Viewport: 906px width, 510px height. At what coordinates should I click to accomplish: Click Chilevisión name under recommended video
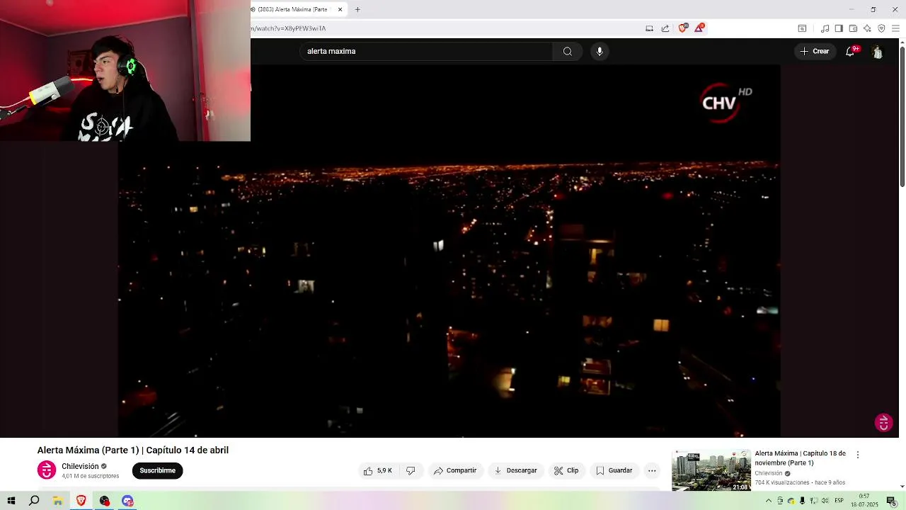[x=769, y=473]
